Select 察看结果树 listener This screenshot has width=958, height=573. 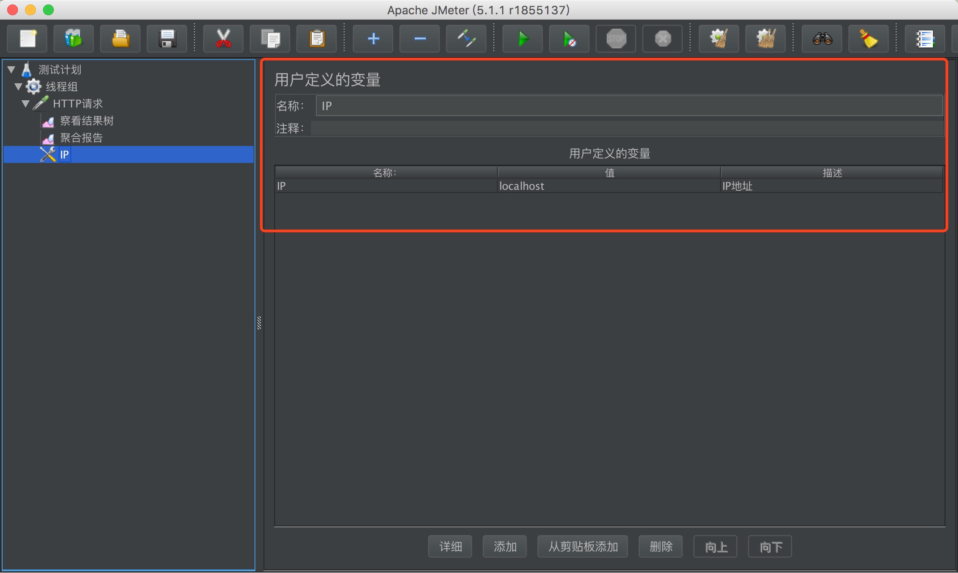tap(87, 120)
